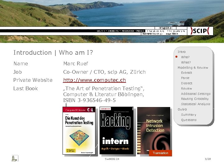
Task: Jump to the Extract section
Action: [x=186, y=73]
